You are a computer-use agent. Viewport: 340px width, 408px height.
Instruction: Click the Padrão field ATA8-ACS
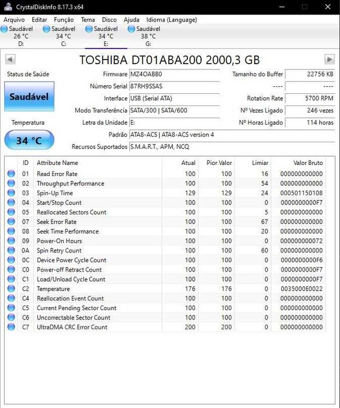pyautogui.click(x=232, y=135)
